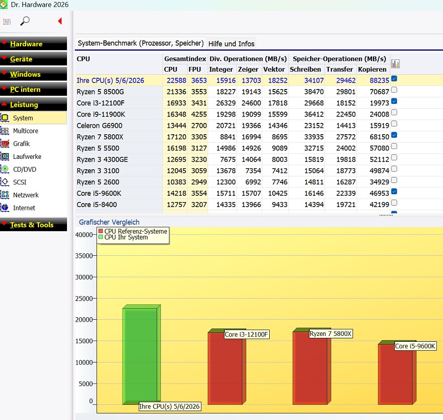Select the Ryzen 5 8500G row name
The image size is (443, 420).
point(100,92)
